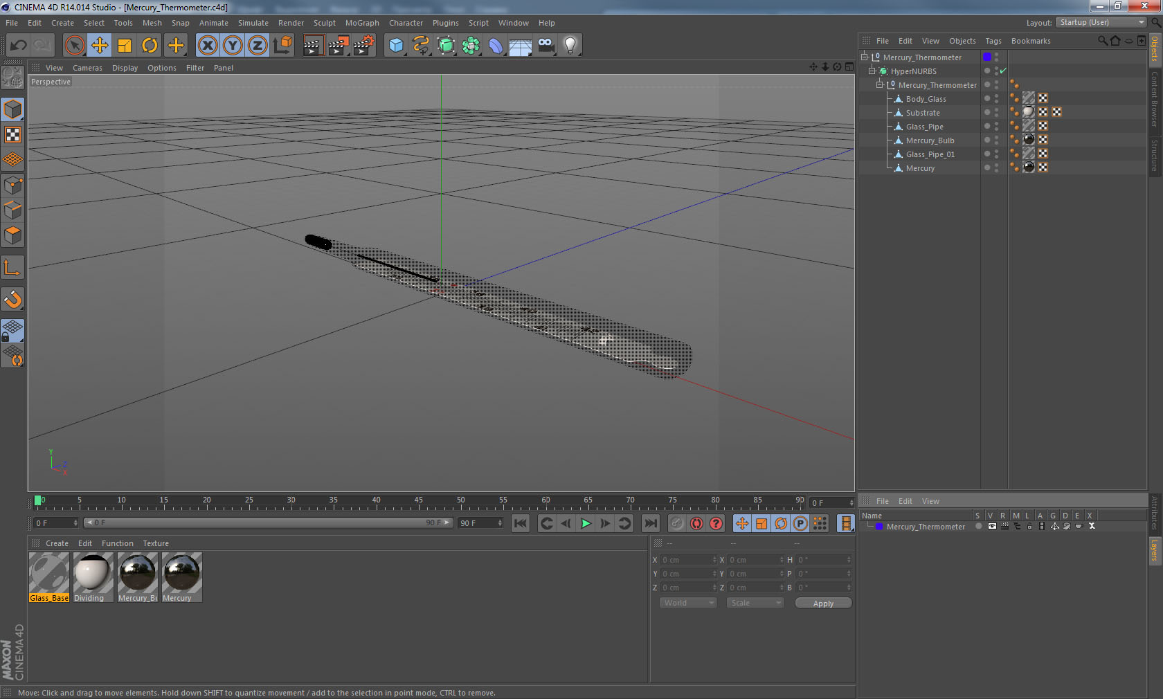Open Edit Render Settings icon

[363, 46]
